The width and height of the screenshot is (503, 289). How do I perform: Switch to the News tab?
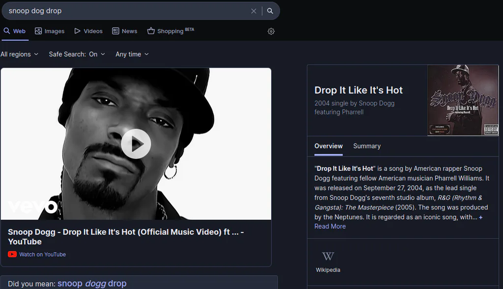pyautogui.click(x=125, y=31)
